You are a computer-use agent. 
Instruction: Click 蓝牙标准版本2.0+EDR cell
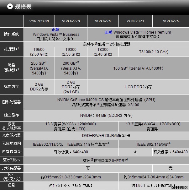pos(107,160)
